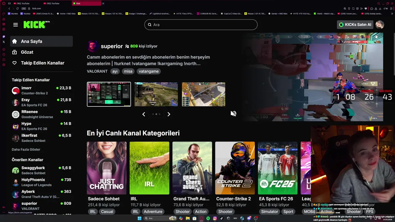Open X in the browser sidebar
The height and width of the screenshot is (222, 395).
(4, 42)
